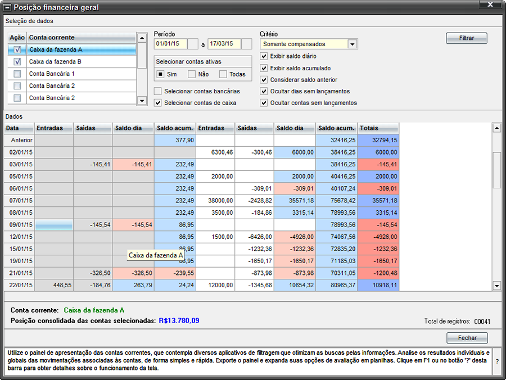Open calendar button beside end date 17/03/15

247,44
